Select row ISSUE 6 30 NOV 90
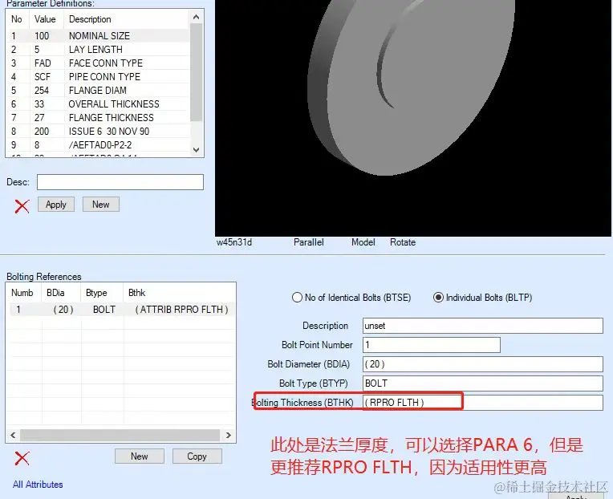Screen dimensions: 613x499 [x=99, y=132]
